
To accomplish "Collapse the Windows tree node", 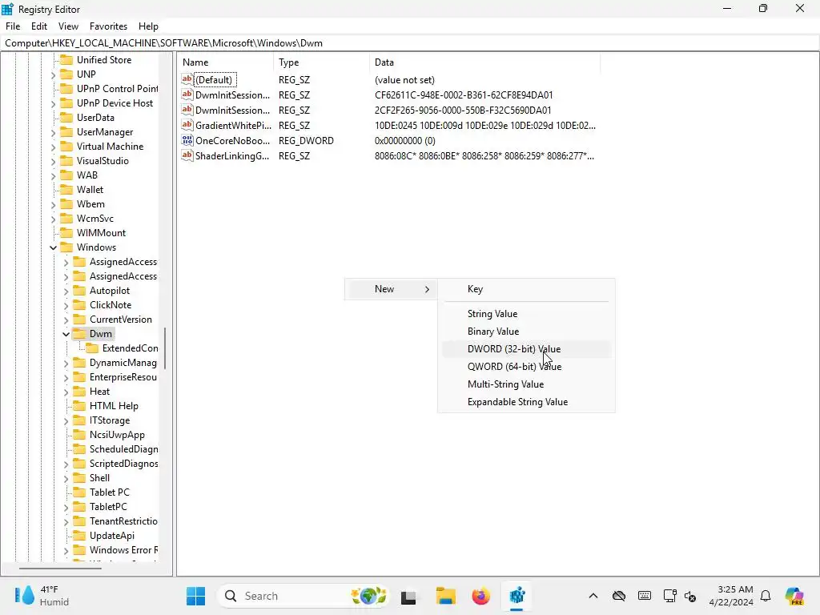I will click(54, 247).
